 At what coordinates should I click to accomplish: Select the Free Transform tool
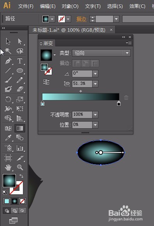coord(20,109)
